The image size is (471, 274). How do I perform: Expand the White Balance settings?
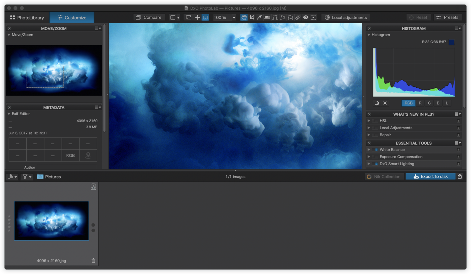[369, 150]
